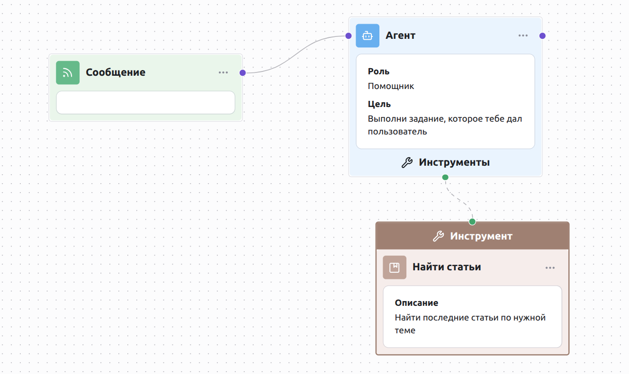Click the purple output port right of Агент
Viewport: 629px width, 374px height.
click(542, 36)
